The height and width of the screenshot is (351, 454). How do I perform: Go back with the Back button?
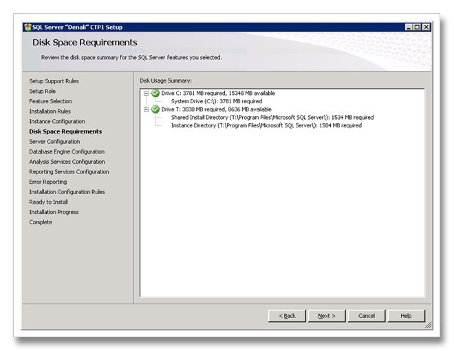tap(287, 316)
